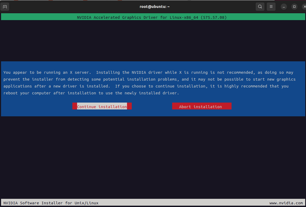Close the terminal window
The width and height of the screenshot is (306, 207).
coord(305,7)
